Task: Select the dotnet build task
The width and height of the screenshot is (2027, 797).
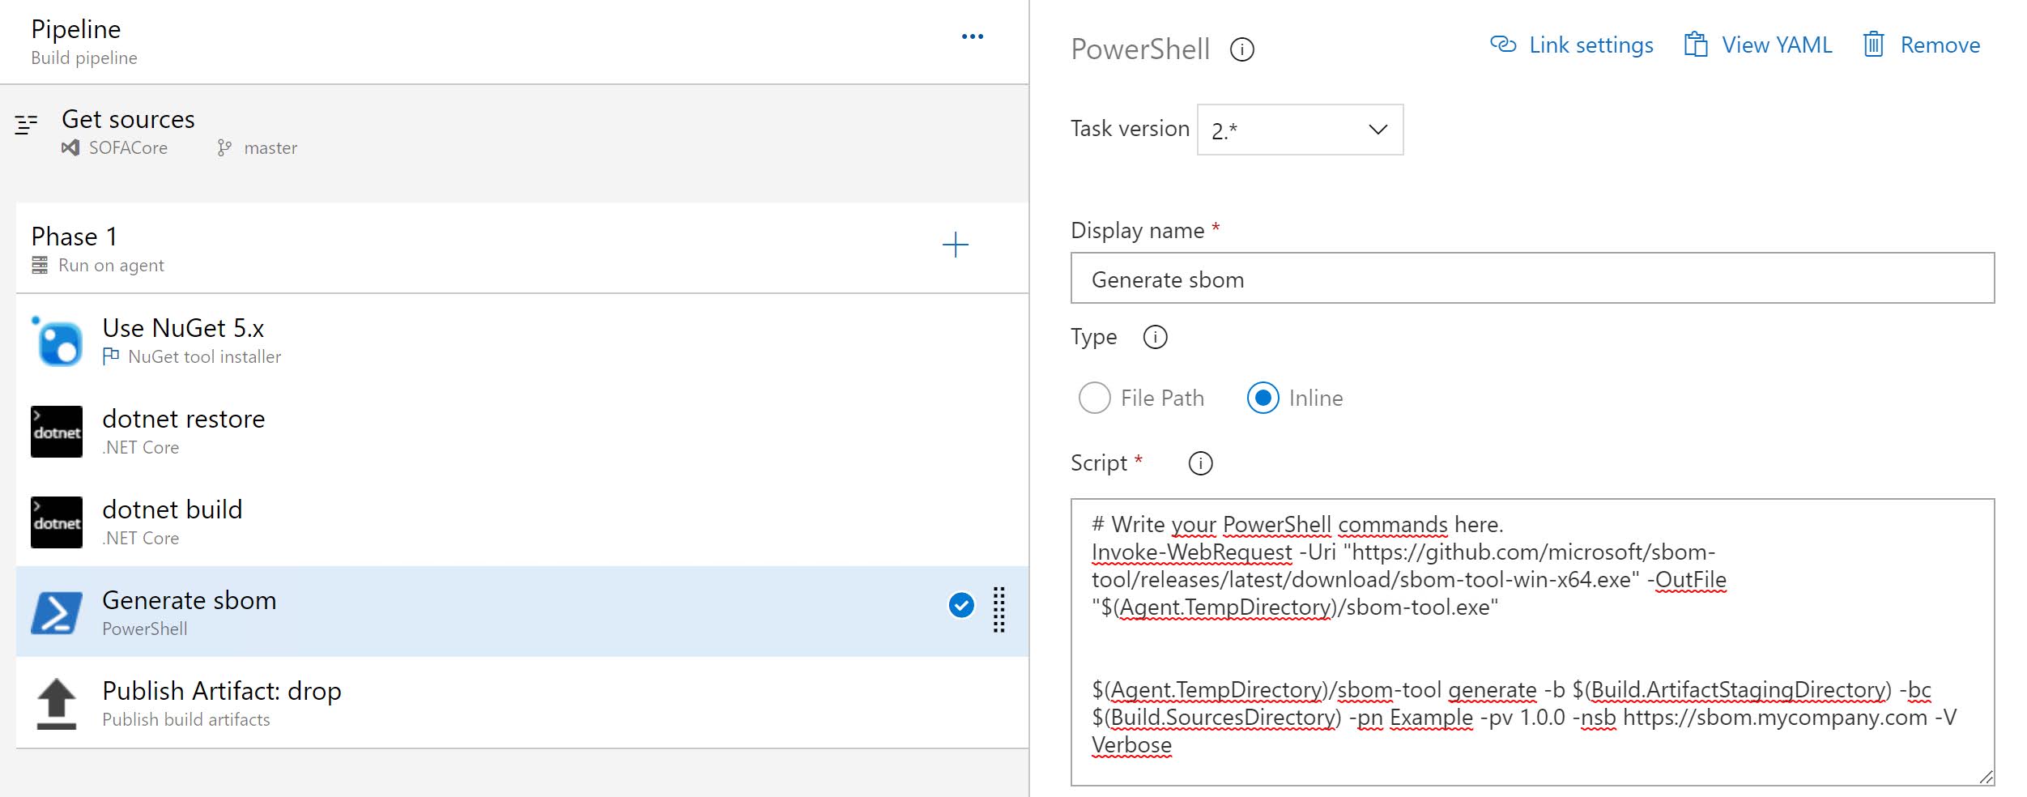Action: tap(172, 522)
